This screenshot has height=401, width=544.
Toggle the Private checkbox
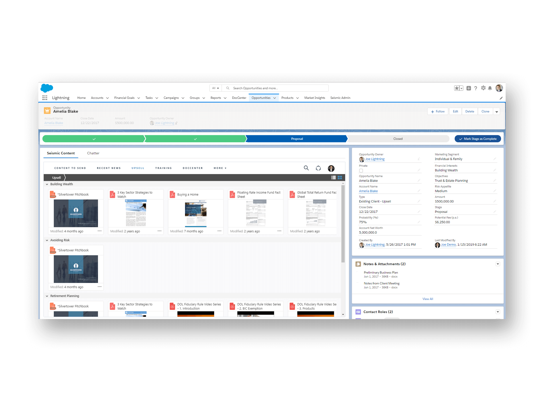[361, 171]
